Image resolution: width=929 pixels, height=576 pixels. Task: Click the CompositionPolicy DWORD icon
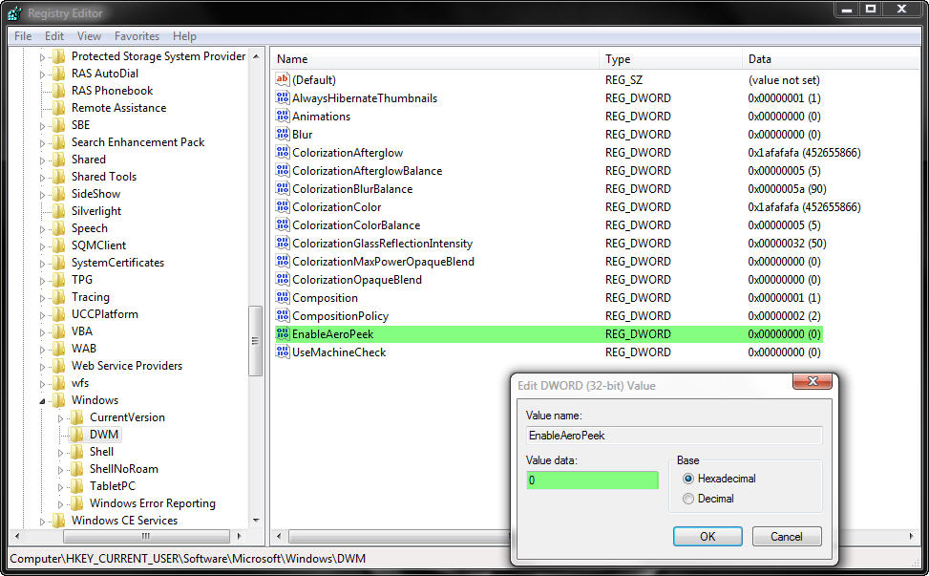[283, 316]
